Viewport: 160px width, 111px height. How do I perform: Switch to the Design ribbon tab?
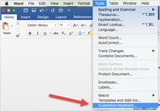point(43,17)
